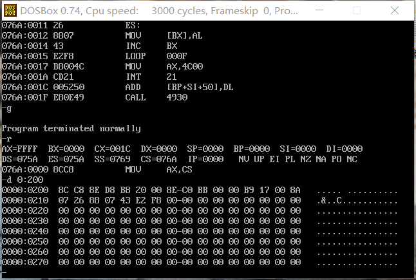
Task: Click the 'NC' carry flag
Action: pyautogui.click(x=352, y=159)
